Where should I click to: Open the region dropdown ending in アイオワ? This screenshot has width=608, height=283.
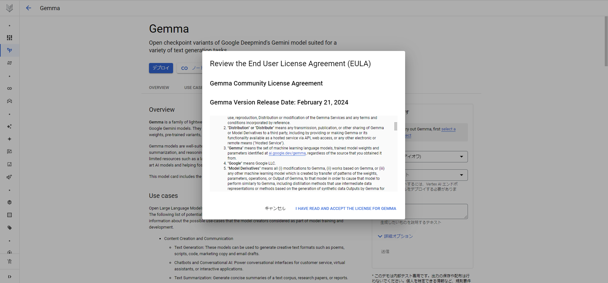point(436,157)
